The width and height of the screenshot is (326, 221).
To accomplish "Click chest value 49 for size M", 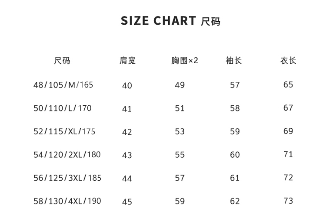I will (180, 85).
